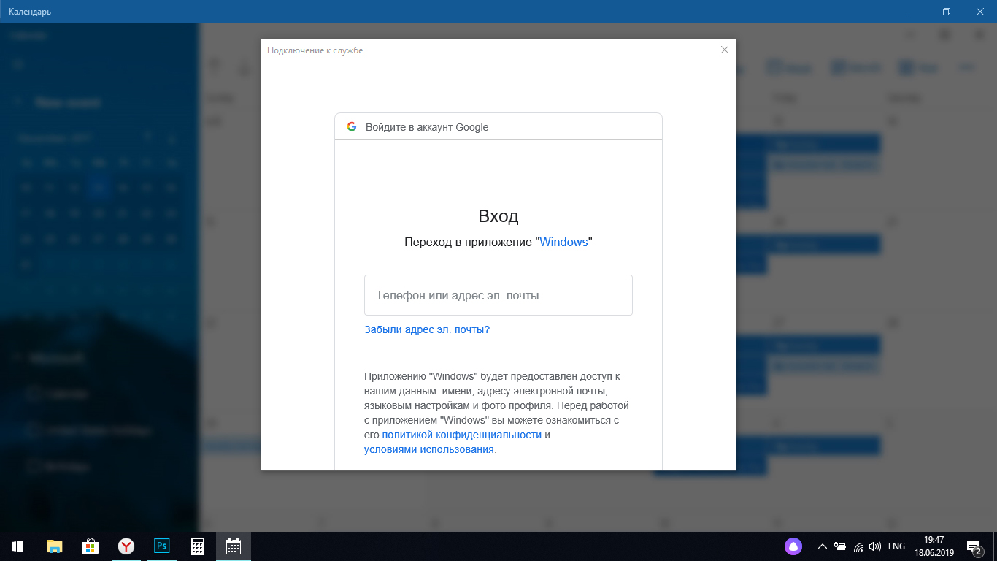The width and height of the screenshot is (997, 561).
Task: Restore down the Calendar window
Action: pos(947,12)
